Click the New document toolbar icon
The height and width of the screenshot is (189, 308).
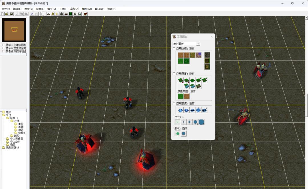[3, 14]
